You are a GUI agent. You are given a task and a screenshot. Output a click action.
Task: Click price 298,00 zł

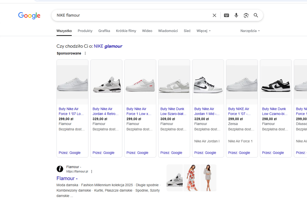coord(269,119)
